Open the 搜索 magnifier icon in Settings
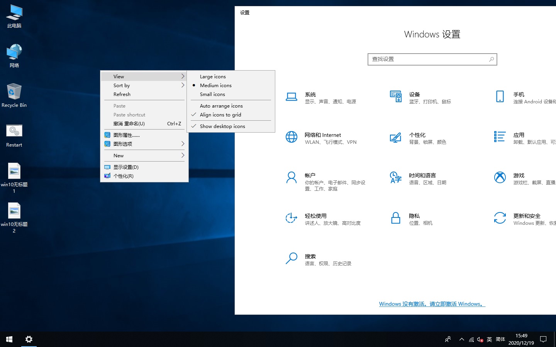The height and width of the screenshot is (347, 556). click(x=292, y=258)
